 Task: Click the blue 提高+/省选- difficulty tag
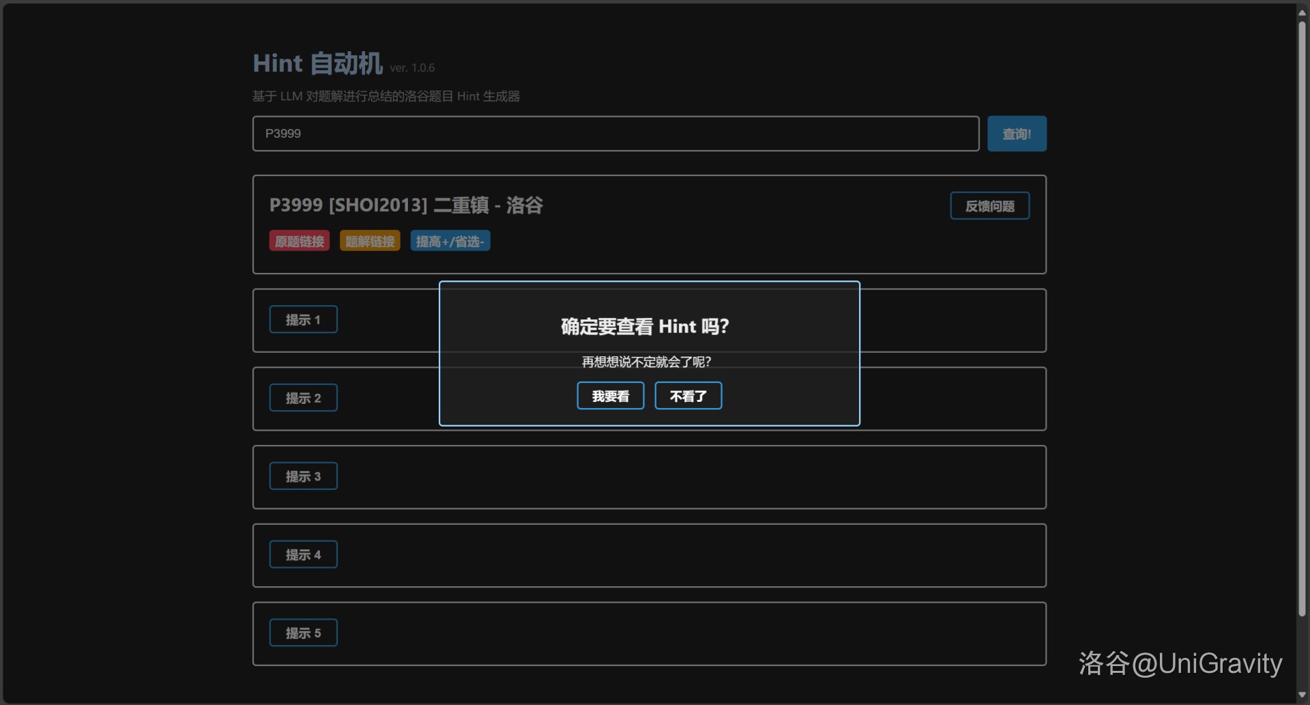(x=450, y=242)
